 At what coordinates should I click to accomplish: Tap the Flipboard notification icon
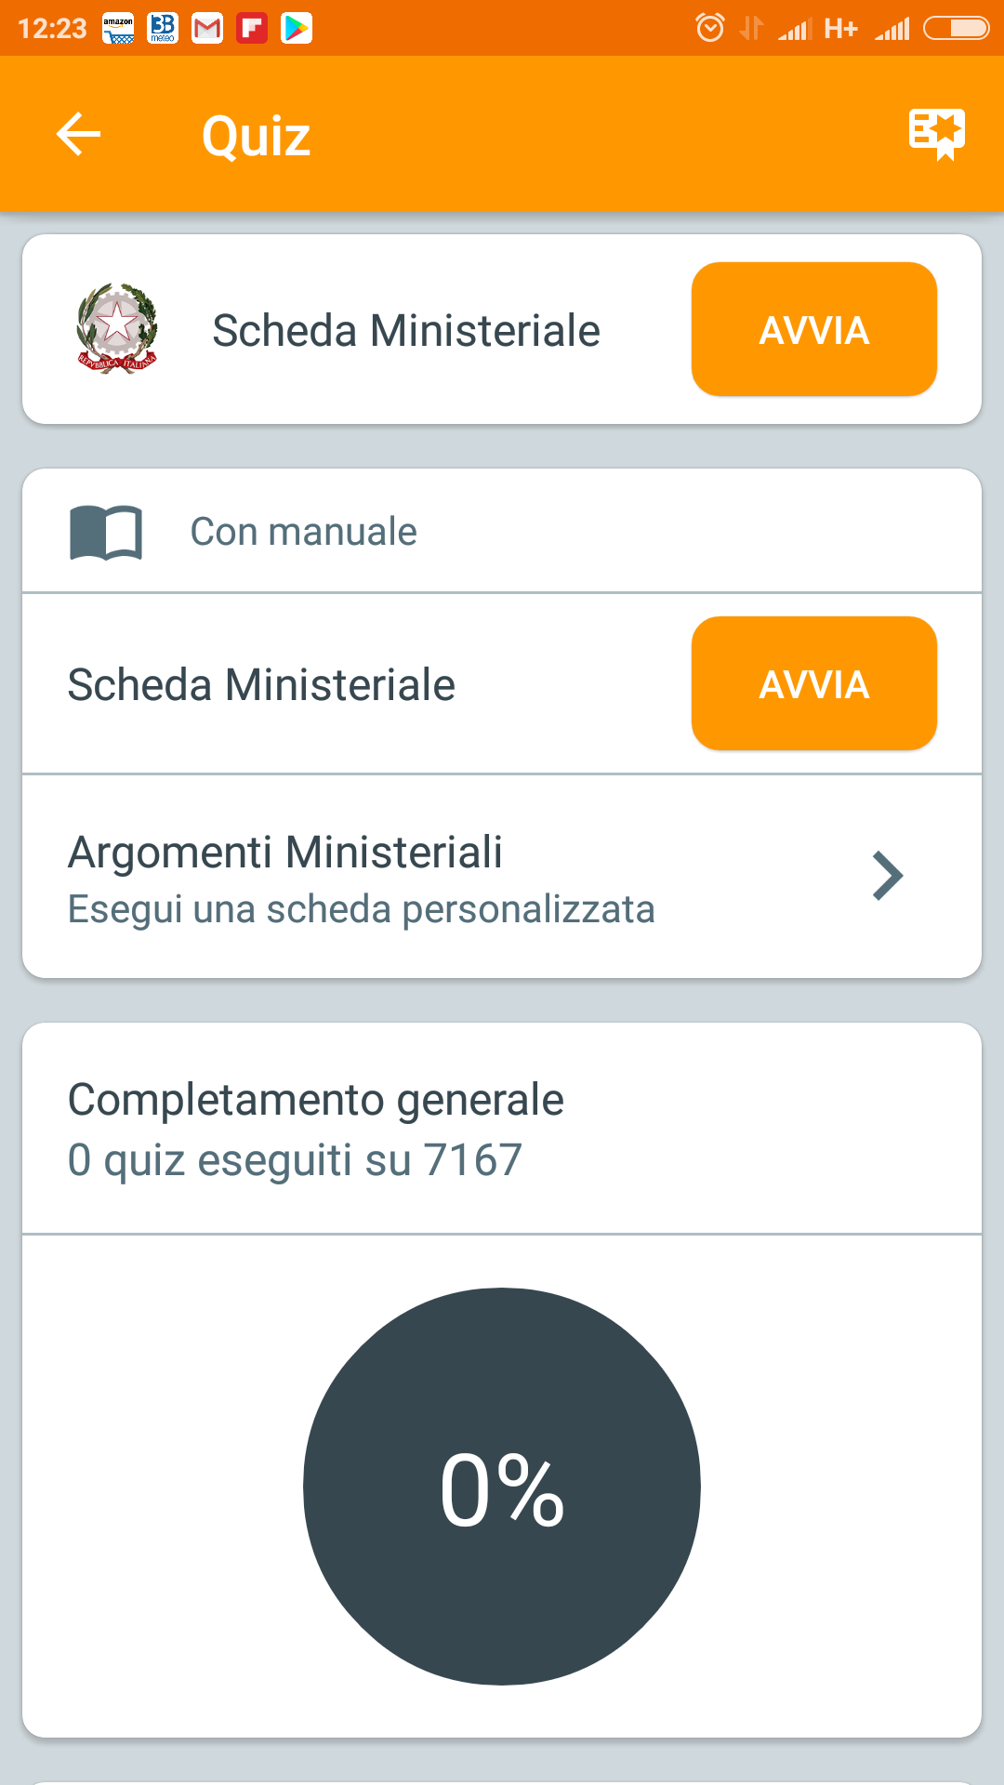click(x=251, y=29)
